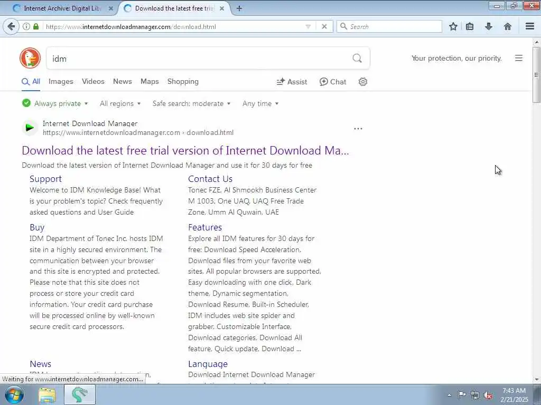Go back with the browser back arrow
The height and width of the screenshot is (405, 541).
11,26
